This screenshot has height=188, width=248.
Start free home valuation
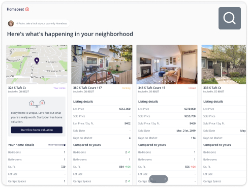coord(37,130)
